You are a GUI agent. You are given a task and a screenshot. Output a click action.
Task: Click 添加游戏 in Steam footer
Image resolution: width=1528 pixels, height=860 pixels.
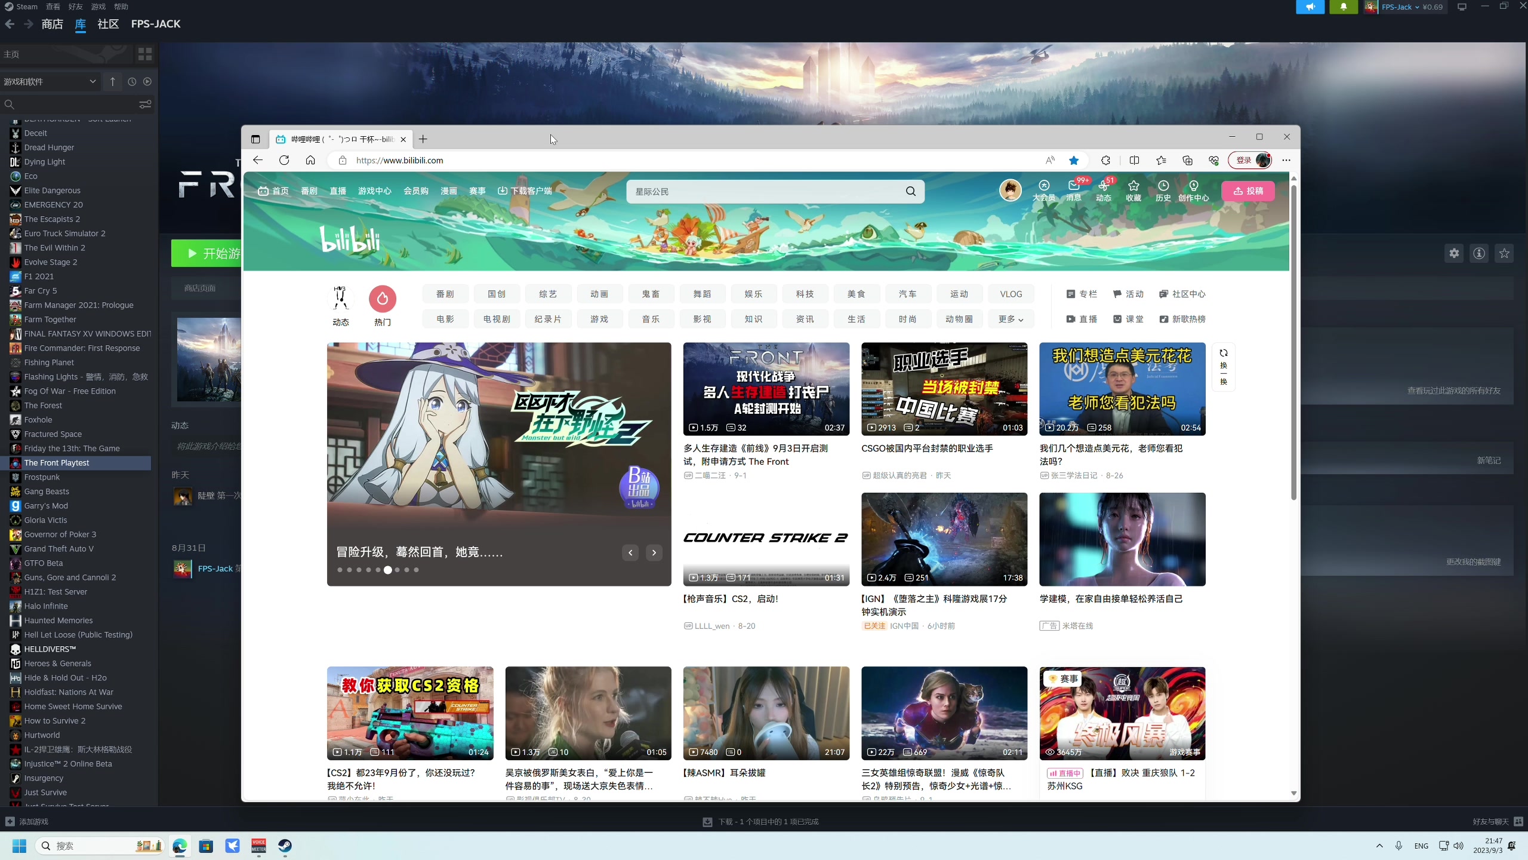click(27, 822)
